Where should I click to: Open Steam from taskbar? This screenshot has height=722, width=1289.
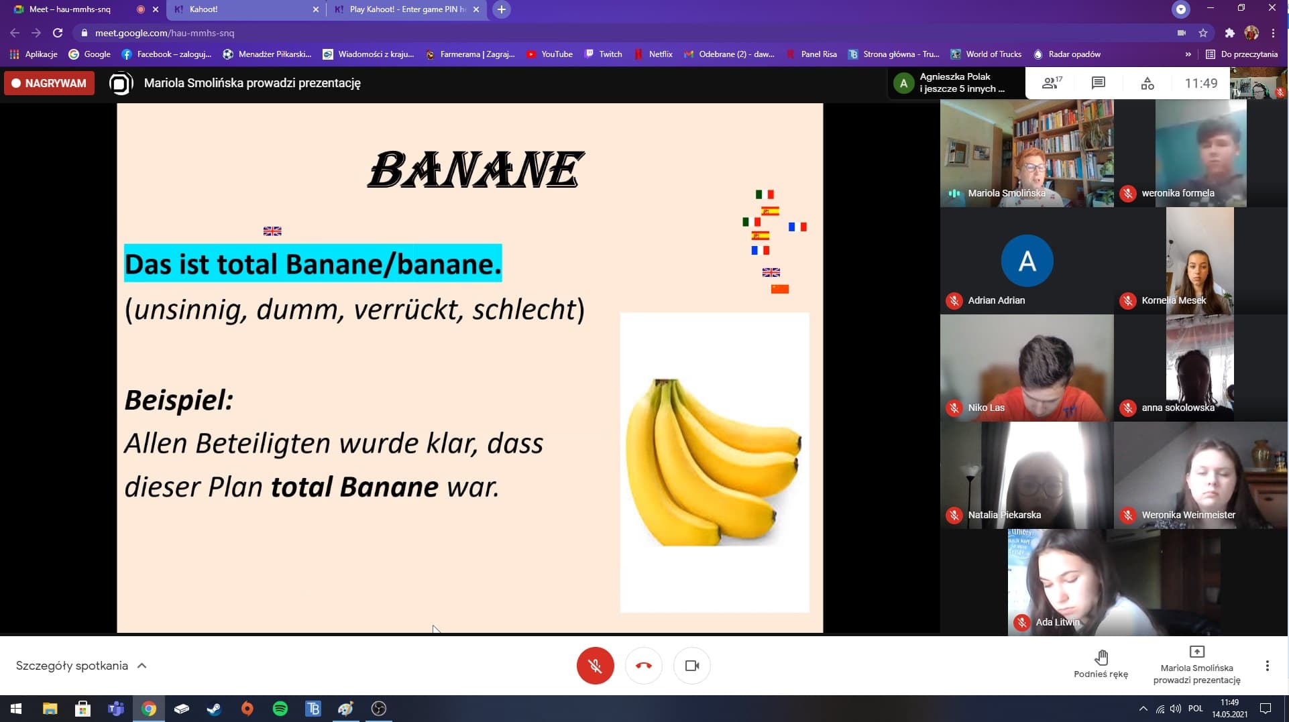tap(215, 709)
